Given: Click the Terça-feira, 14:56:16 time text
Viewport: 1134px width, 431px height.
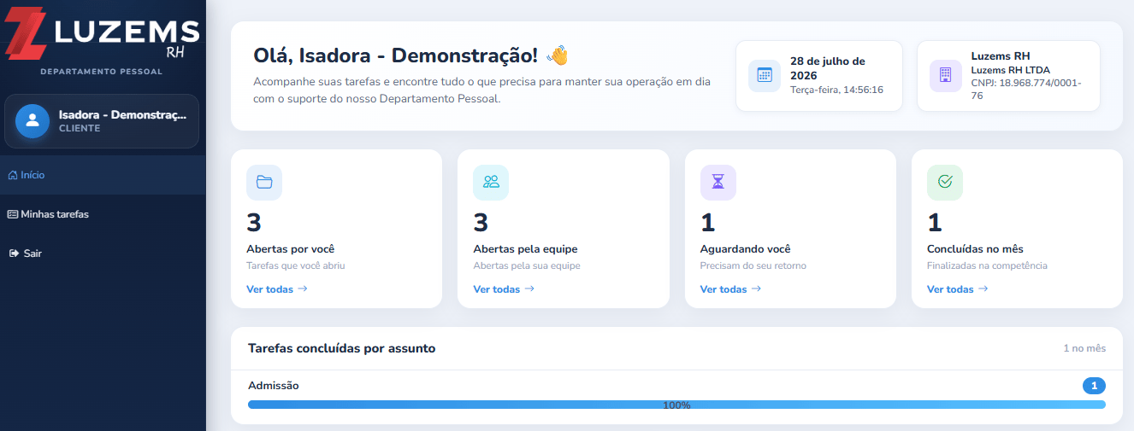Looking at the screenshot, I should [x=836, y=90].
